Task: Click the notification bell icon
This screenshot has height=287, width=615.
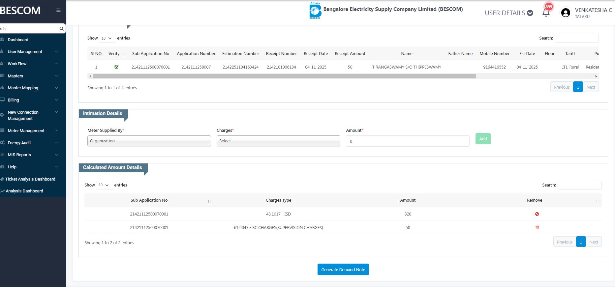Action: click(x=546, y=13)
